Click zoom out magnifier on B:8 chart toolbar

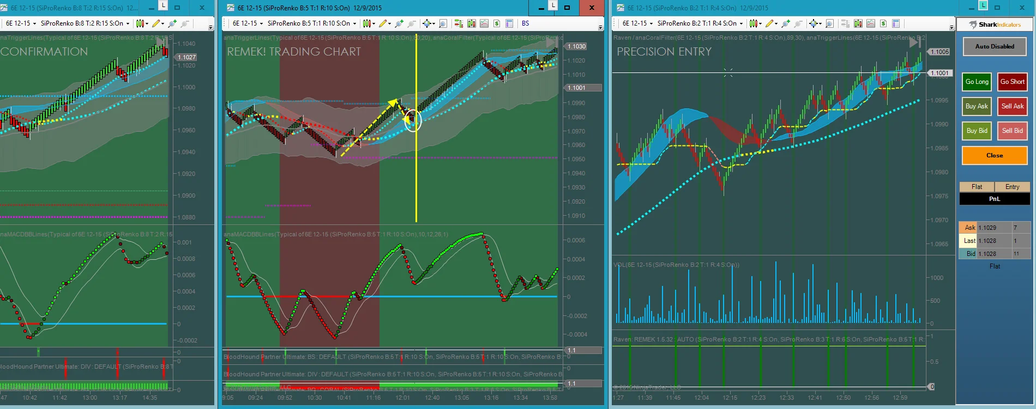(185, 23)
